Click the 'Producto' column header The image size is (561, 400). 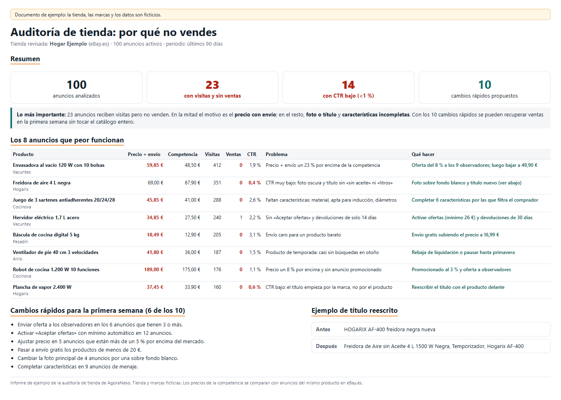coord(23,154)
